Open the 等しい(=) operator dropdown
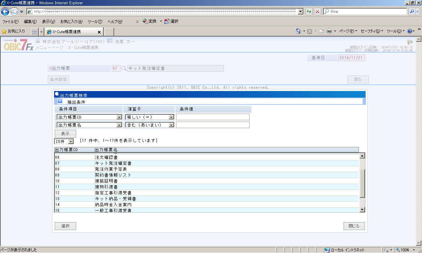 171,117
